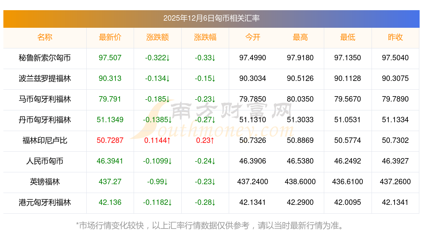The height and width of the screenshot is (236, 423).
Task: Click change percent '-0.27↓'
Action: click(205, 120)
